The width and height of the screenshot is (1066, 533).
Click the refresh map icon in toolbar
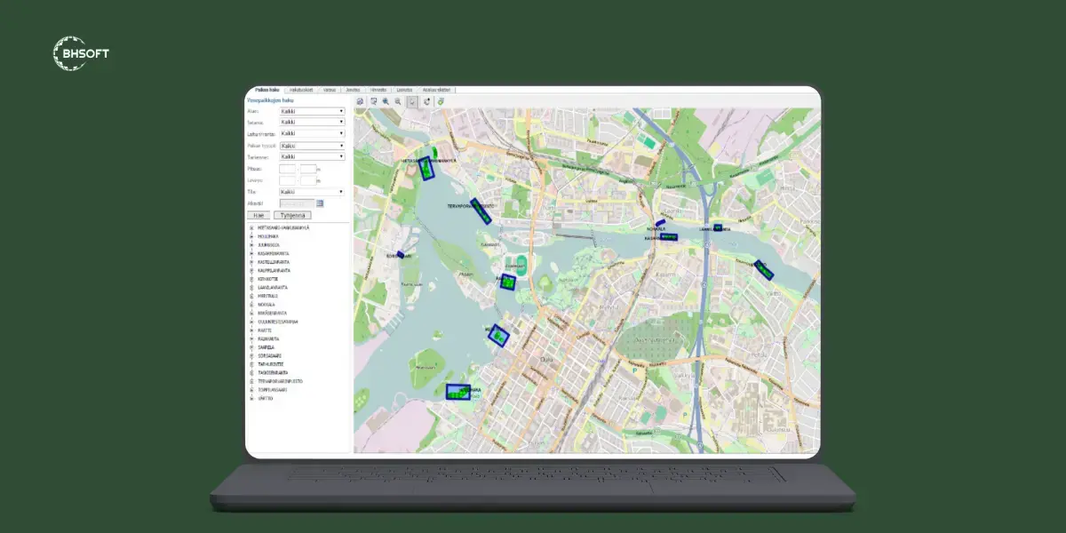point(427,101)
